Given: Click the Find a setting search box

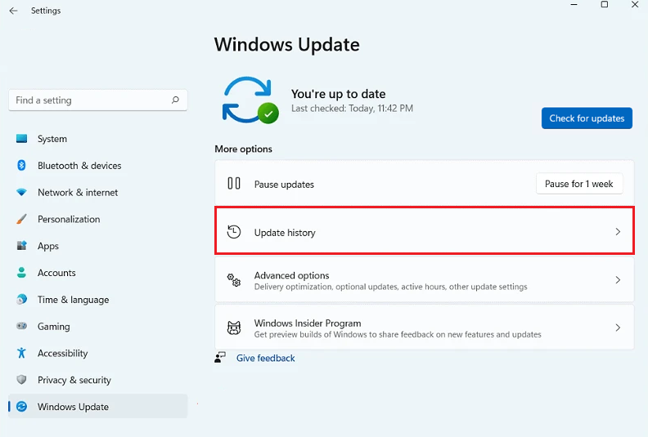Looking at the screenshot, I should pyautogui.click(x=97, y=100).
